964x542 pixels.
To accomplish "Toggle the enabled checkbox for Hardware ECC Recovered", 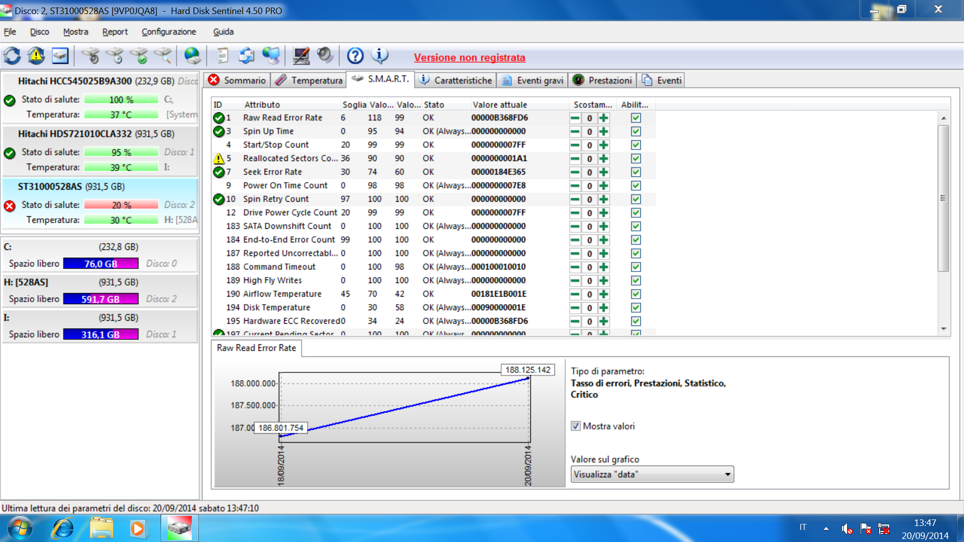I will (636, 321).
